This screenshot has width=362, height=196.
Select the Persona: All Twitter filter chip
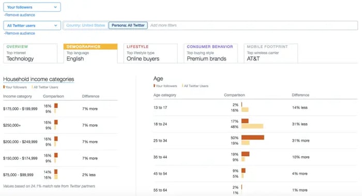[128, 25]
